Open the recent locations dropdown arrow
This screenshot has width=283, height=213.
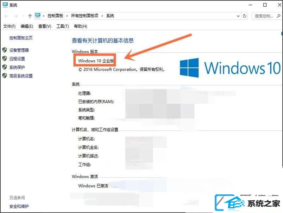click(23, 16)
